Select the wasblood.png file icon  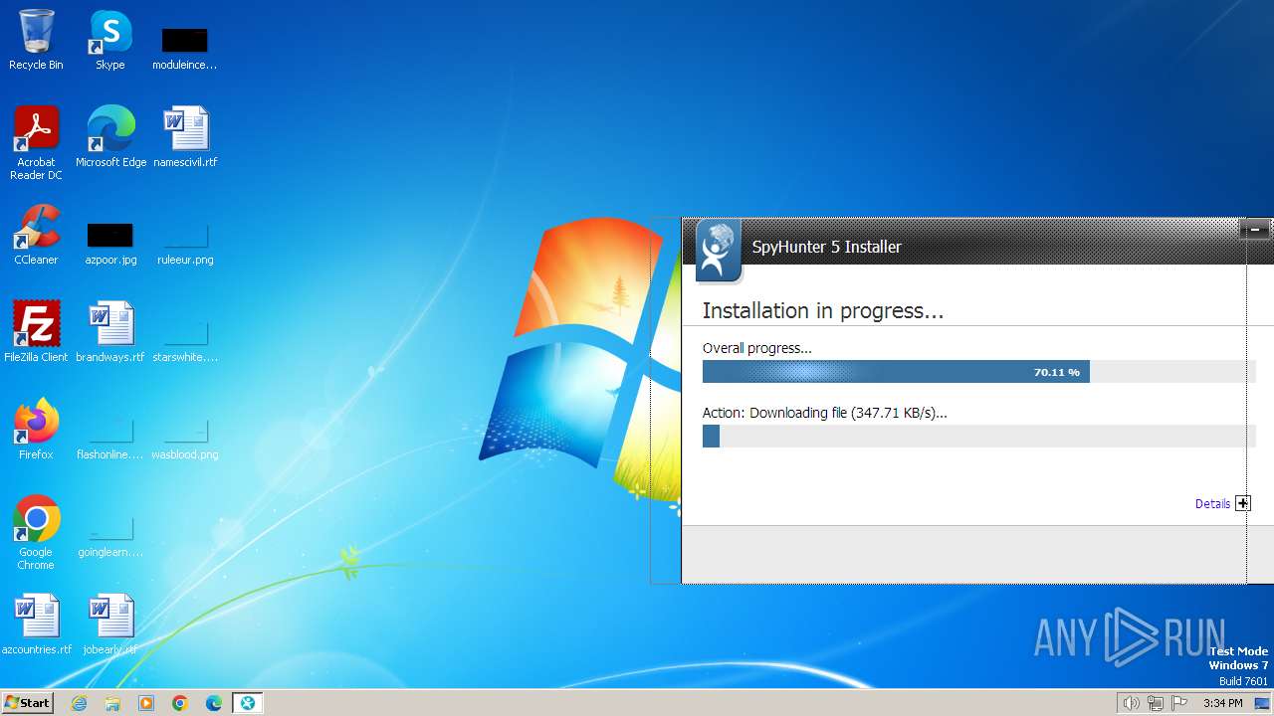[185, 438]
